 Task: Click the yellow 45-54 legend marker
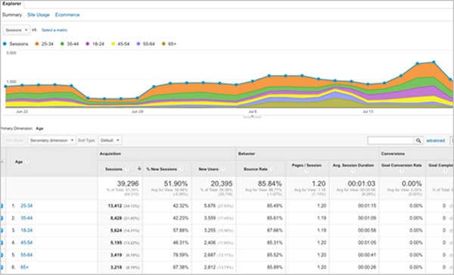[x=113, y=44]
